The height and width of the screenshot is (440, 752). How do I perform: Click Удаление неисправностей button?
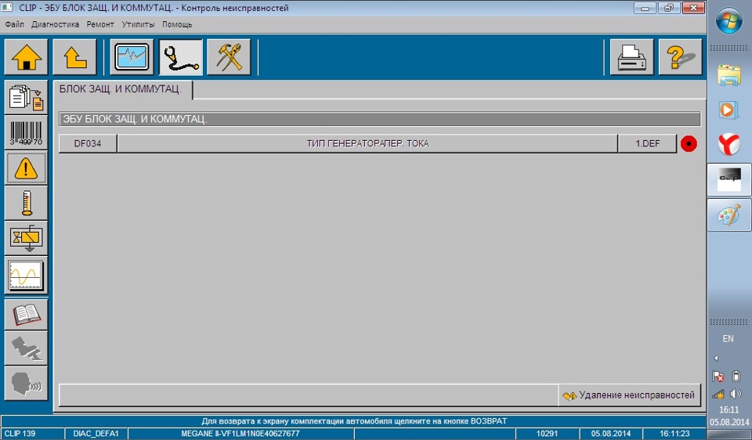(630, 395)
